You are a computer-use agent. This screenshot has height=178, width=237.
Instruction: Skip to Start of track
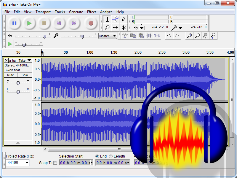(x=59, y=23)
